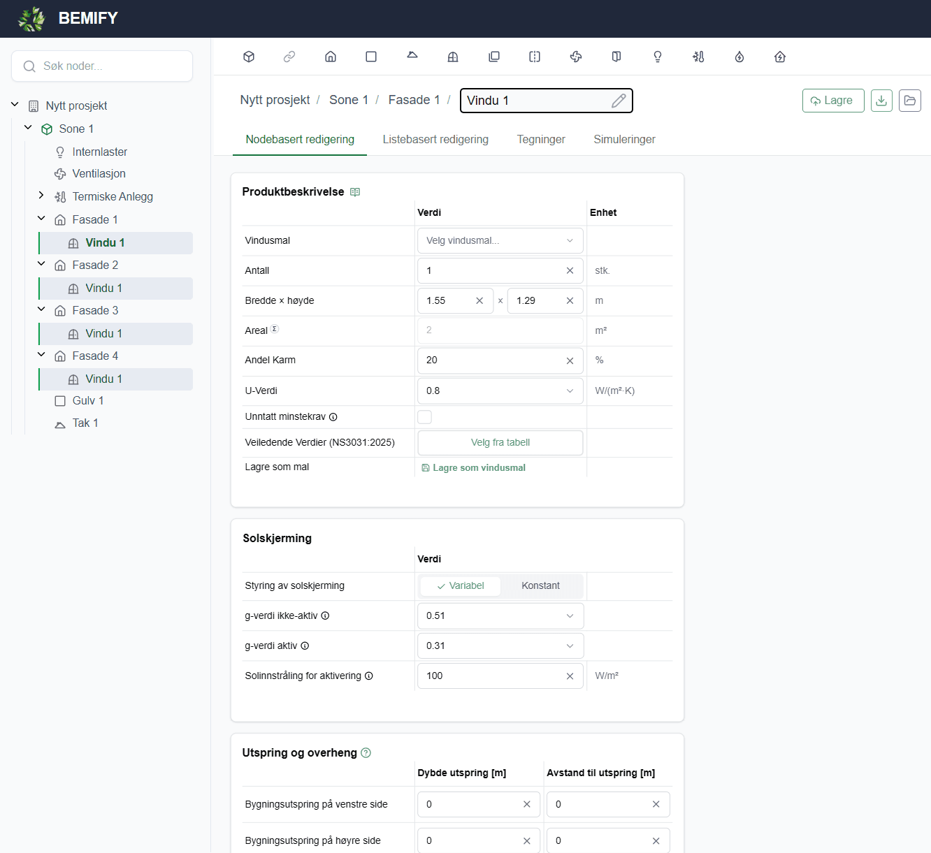Click the Lagre save button
The image size is (931, 853).
833,101
